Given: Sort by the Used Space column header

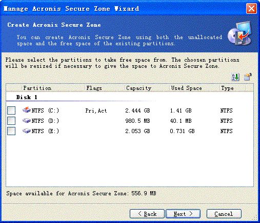Looking at the screenshot, I should pyautogui.click(x=194, y=88).
